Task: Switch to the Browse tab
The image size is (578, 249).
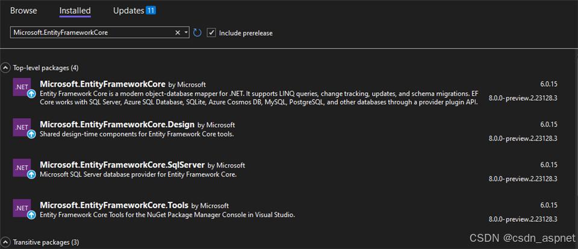Action: [x=23, y=11]
